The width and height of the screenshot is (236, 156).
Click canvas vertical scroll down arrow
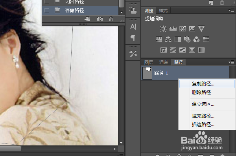(x=121, y=143)
